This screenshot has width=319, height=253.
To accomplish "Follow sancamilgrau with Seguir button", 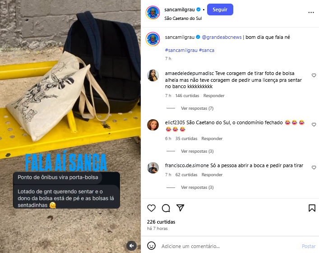I will tap(220, 9).
